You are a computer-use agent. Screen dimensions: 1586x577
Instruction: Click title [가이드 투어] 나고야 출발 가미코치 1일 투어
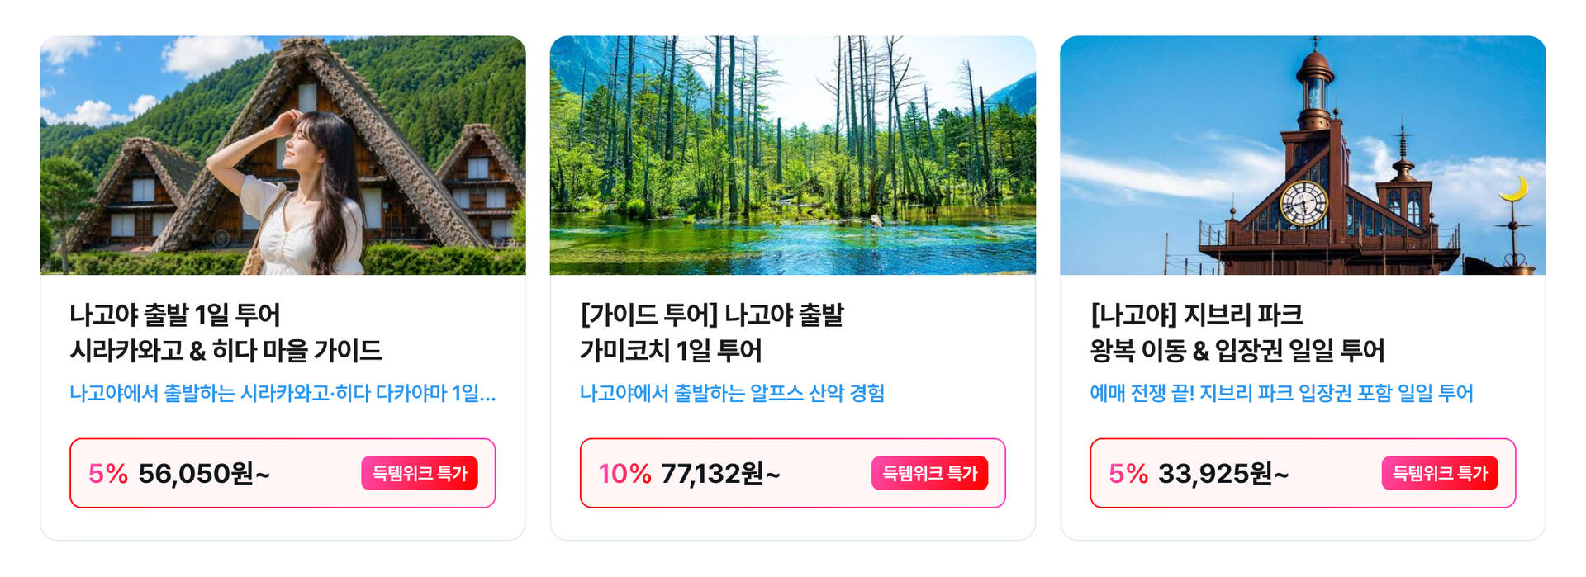click(x=711, y=333)
